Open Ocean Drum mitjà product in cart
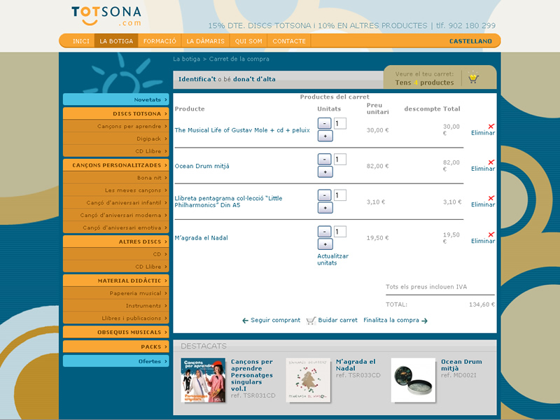 [202, 166]
